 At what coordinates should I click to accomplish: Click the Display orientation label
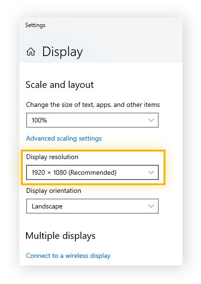[54, 191]
